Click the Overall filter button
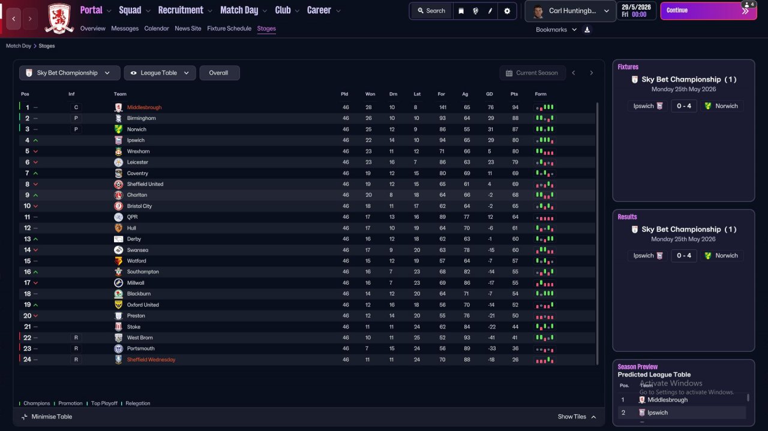The height and width of the screenshot is (431, 768). [220, 73]
